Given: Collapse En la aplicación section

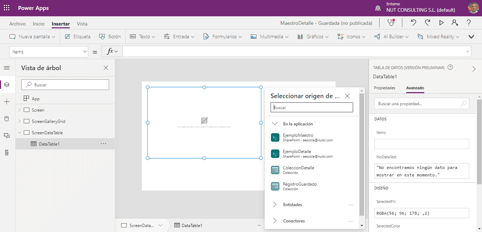Looking at the screenshot, I should 274,124.
